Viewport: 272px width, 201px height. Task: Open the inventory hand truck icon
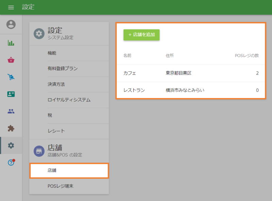click(11, 77)
